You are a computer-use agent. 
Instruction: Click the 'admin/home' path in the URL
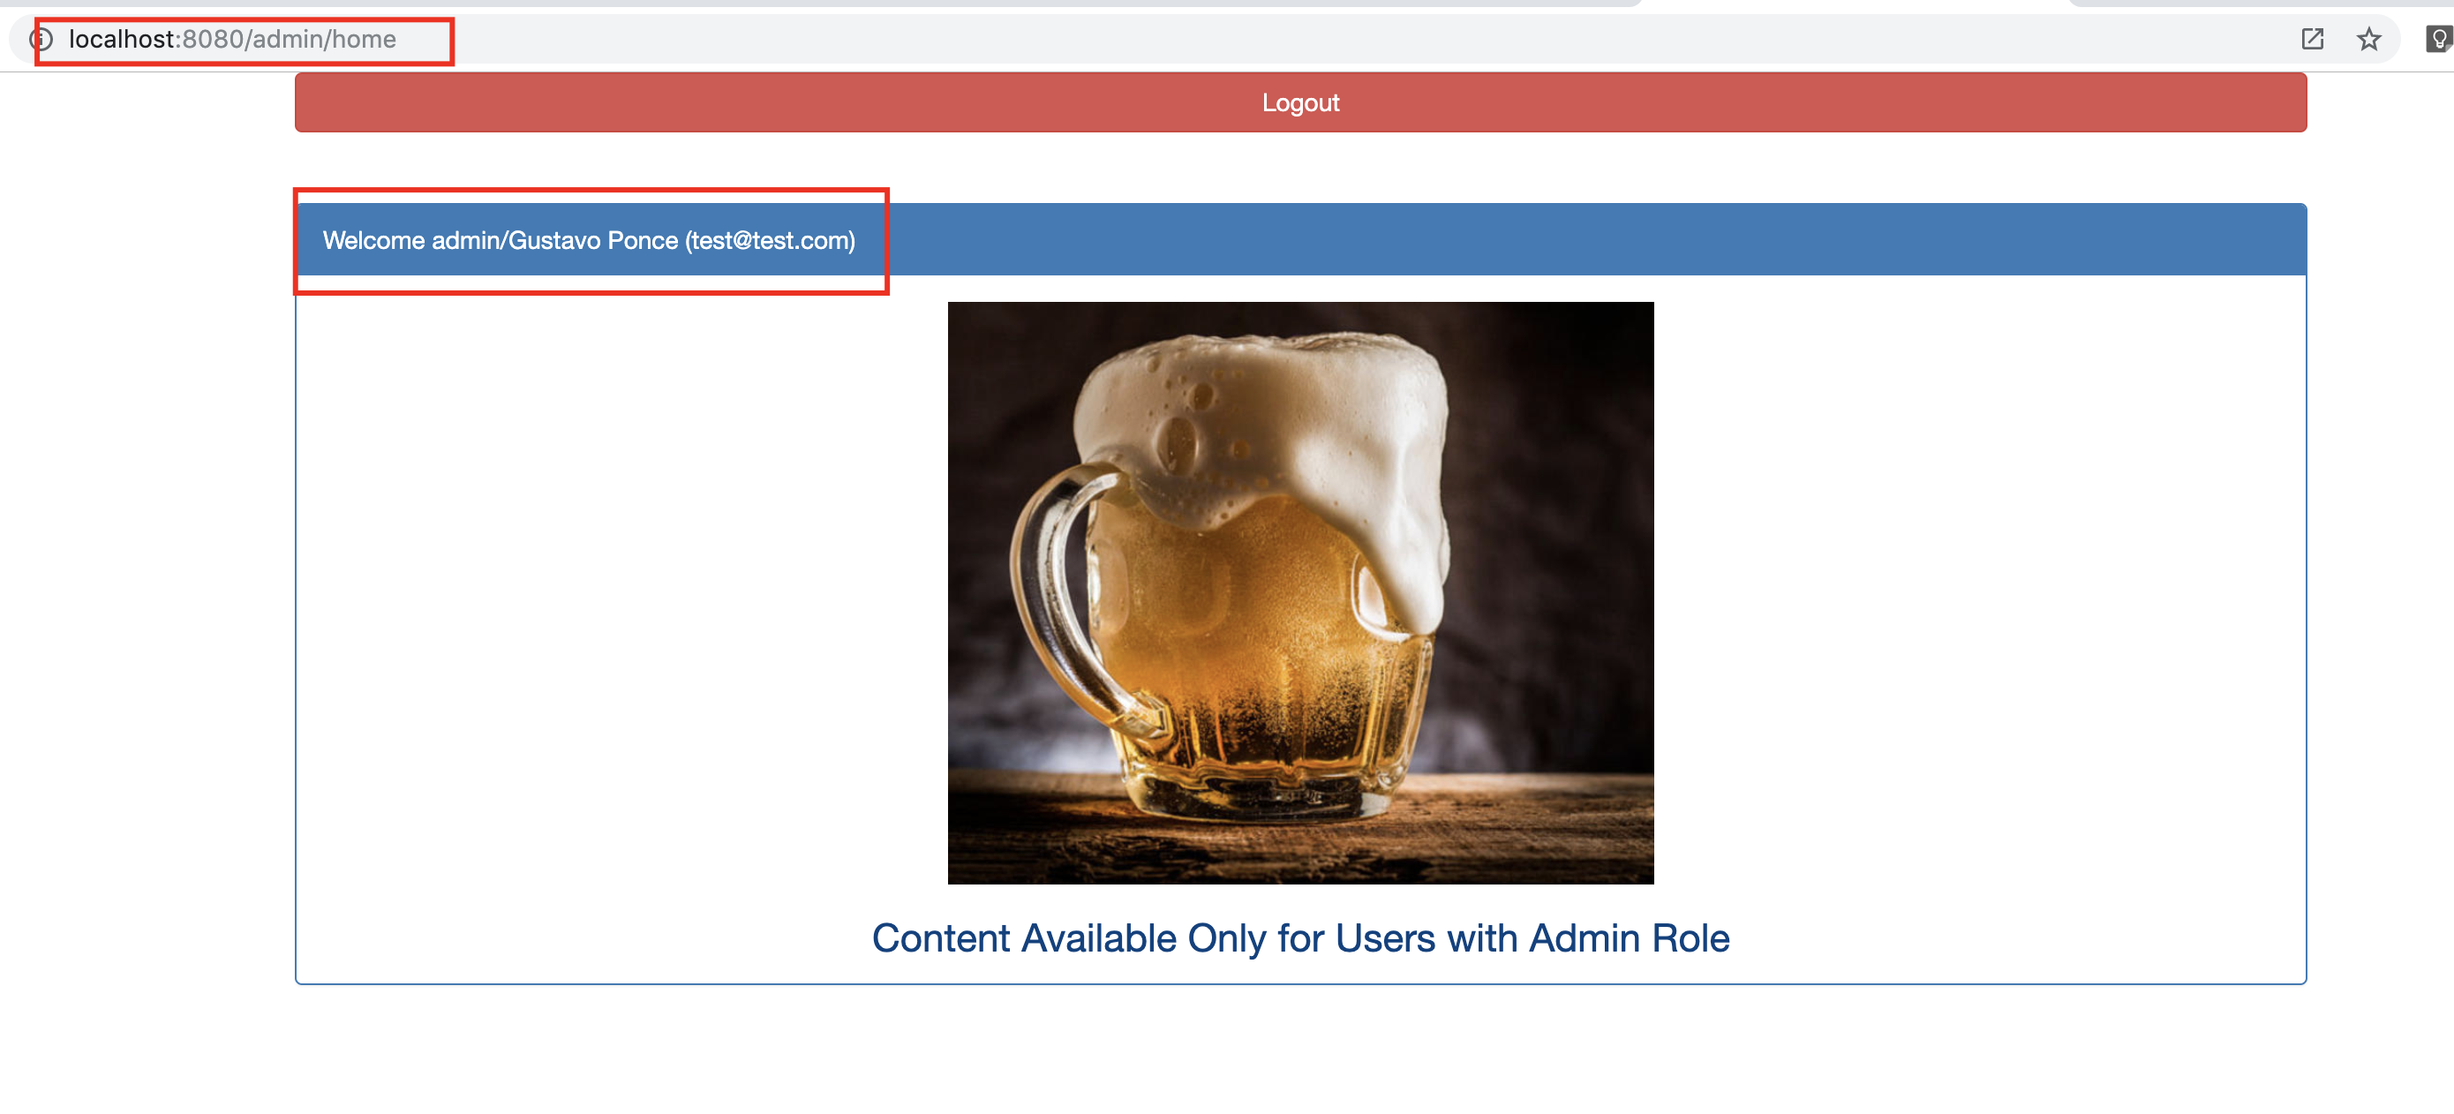324,39
